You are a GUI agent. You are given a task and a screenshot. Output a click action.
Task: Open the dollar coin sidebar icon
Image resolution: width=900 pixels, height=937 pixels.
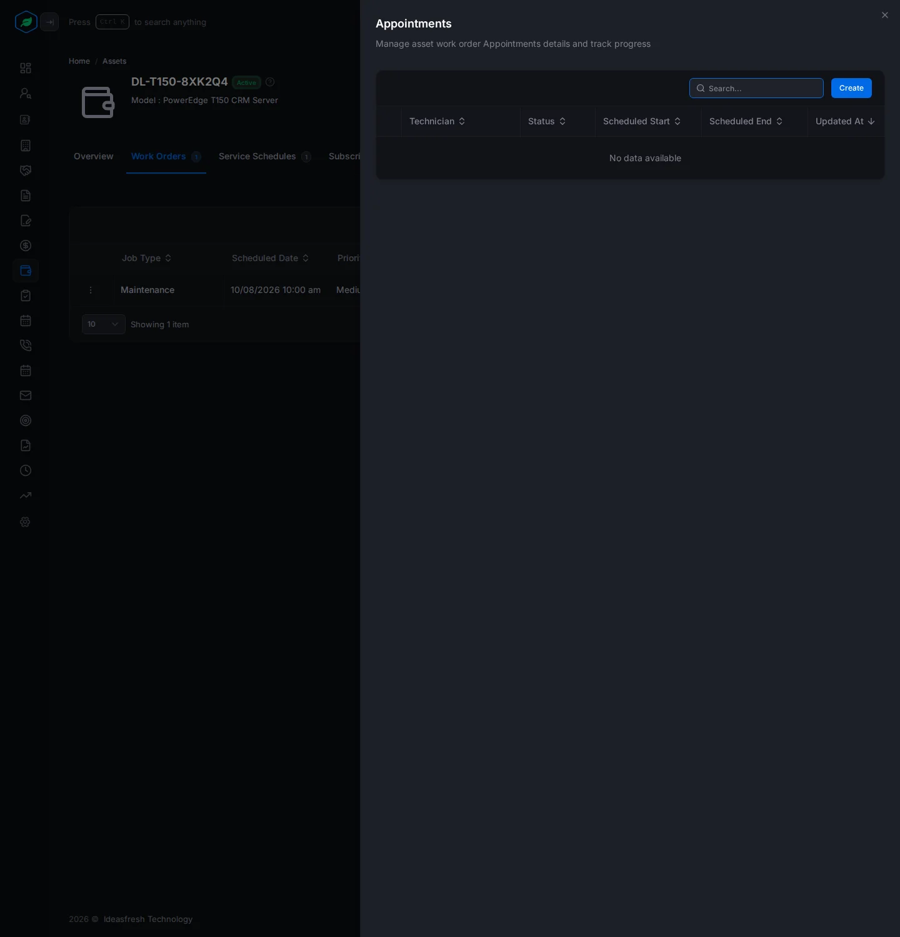pyautogui.click(x=26, y=245)
